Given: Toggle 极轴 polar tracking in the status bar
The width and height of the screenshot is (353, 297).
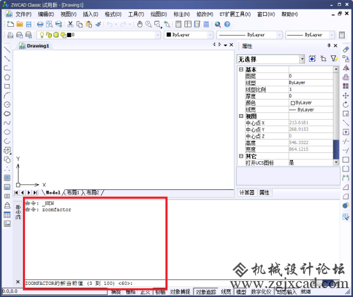Looking at the screenshot, I should pyautogui.click(x=160, y=292).
